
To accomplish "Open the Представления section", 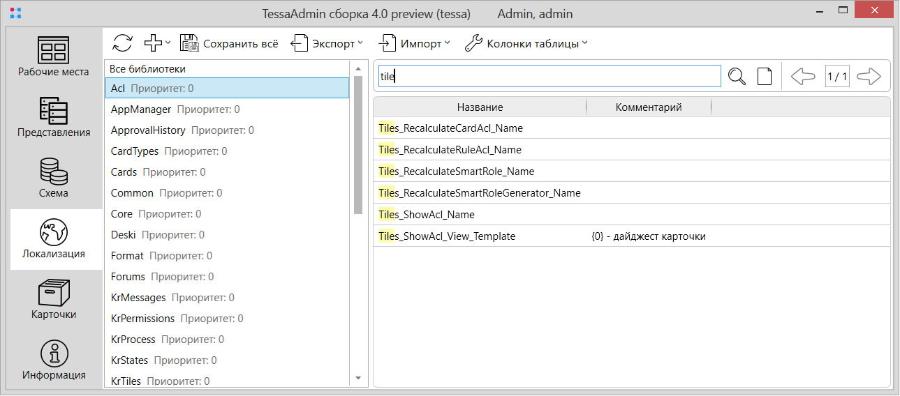I will [x=54, y=117].
